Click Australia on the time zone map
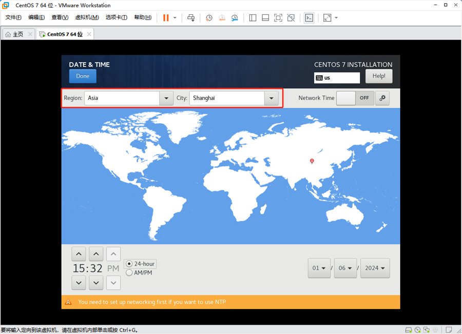Viewport: 462px width, 334px height. [x=345, y=214]
